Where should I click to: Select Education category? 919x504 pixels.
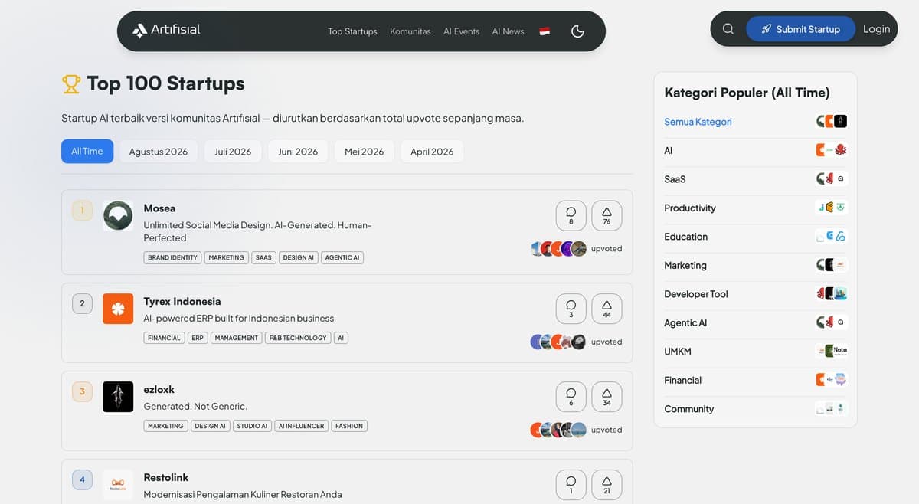pyautogui.click(x=686, y=237)
